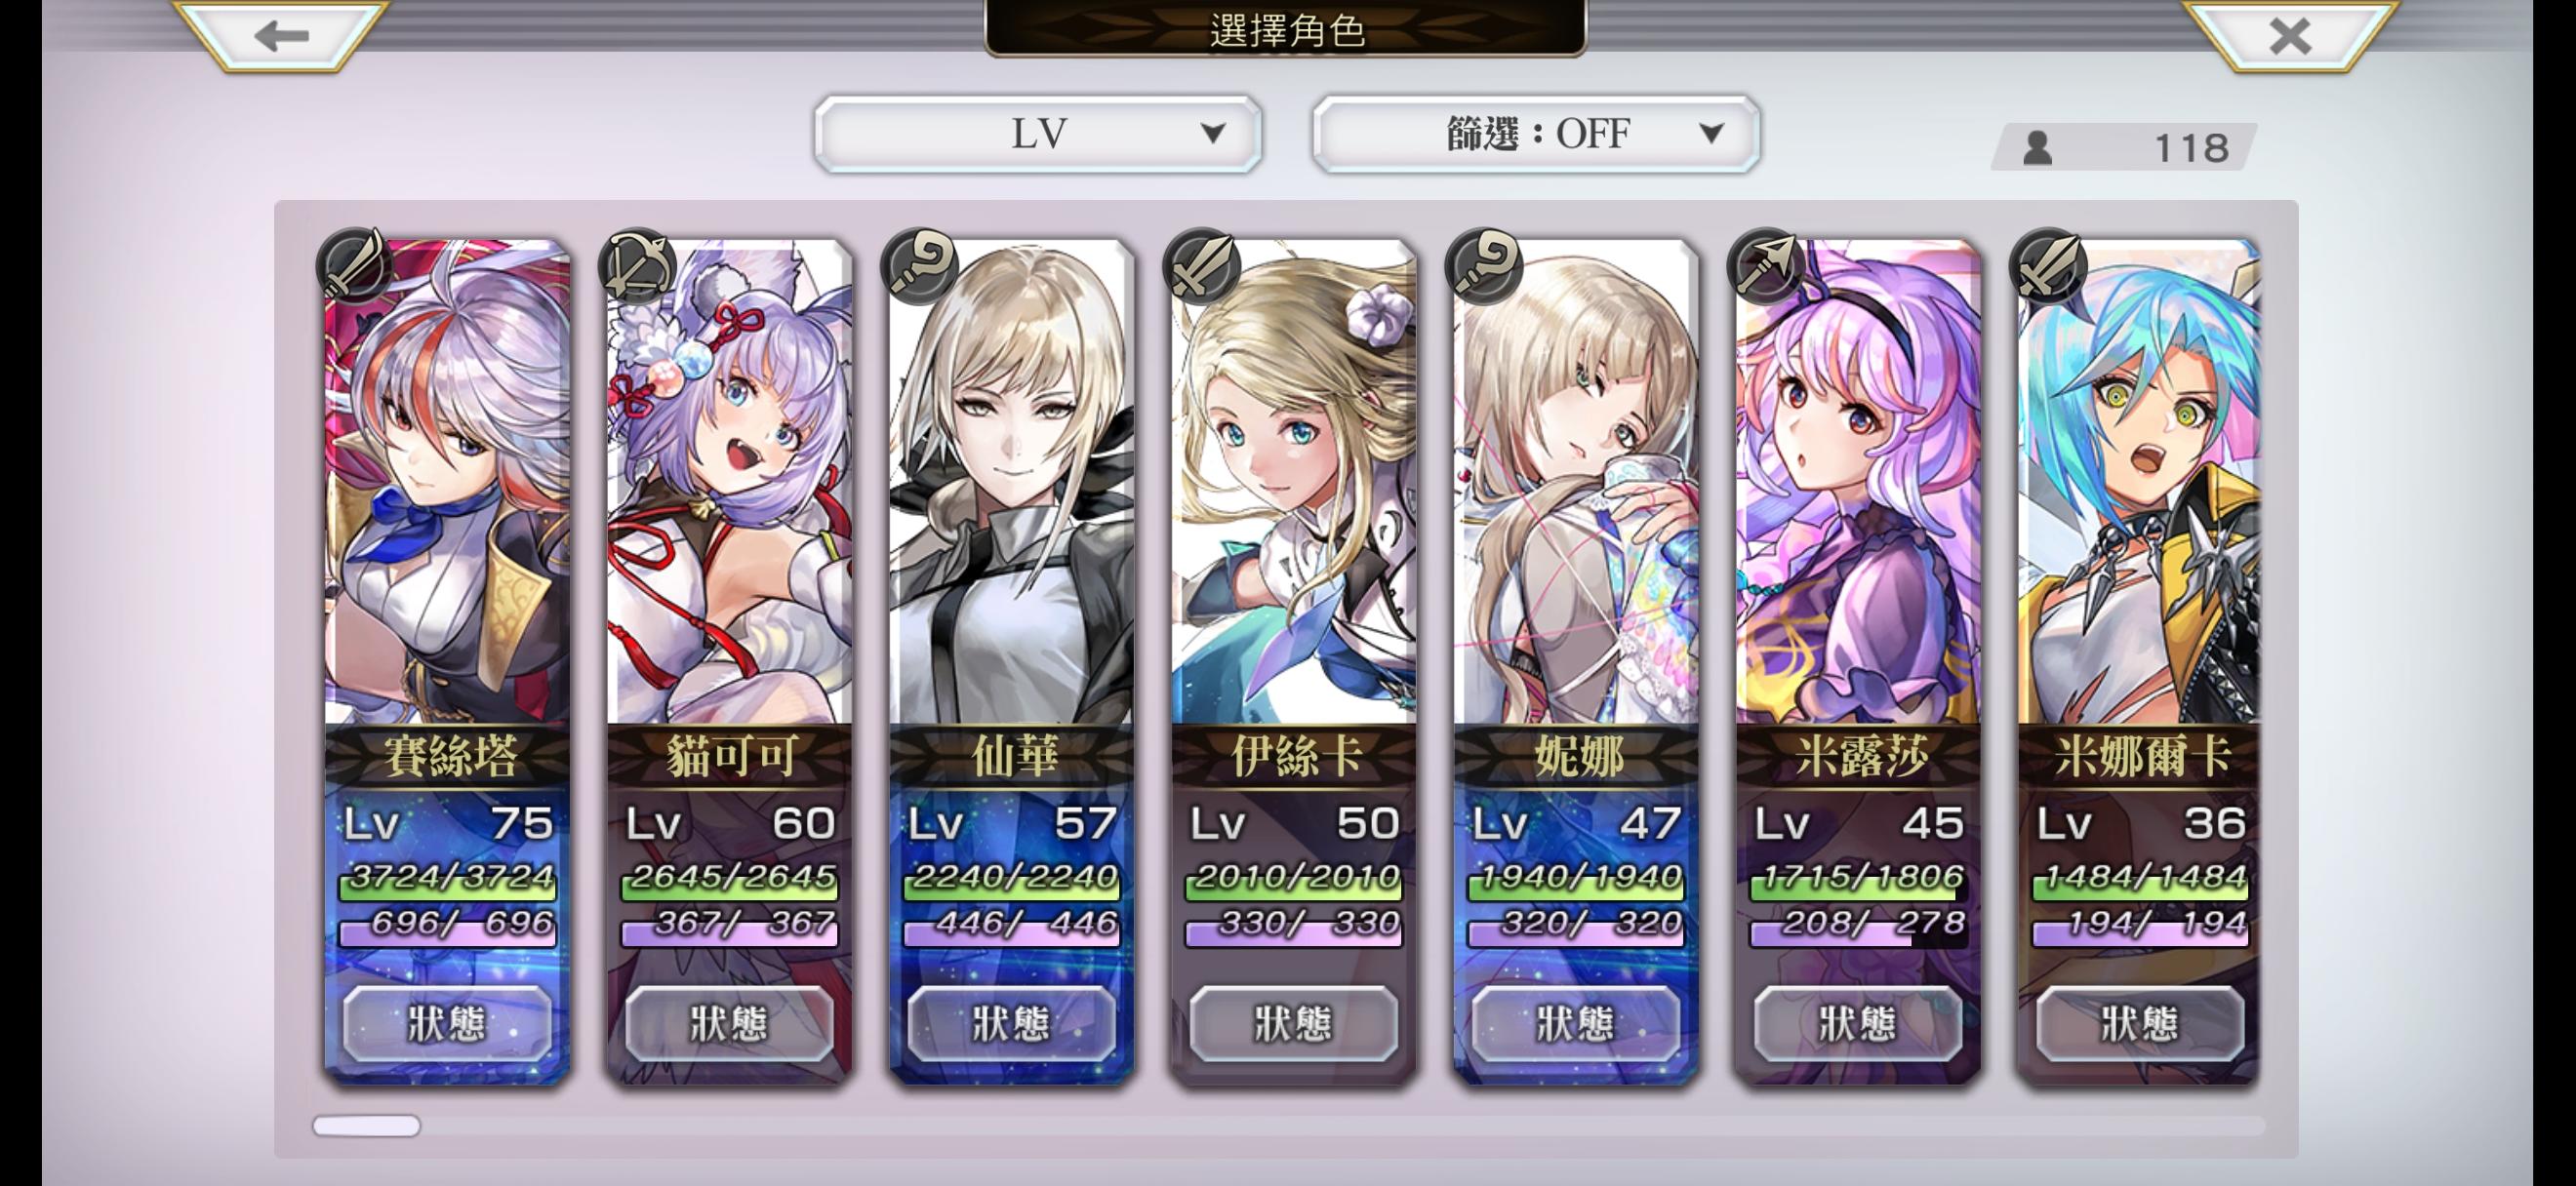Close the 選擇角色 screen
2576x1186 pixels.
click(x=2289, y=37)
